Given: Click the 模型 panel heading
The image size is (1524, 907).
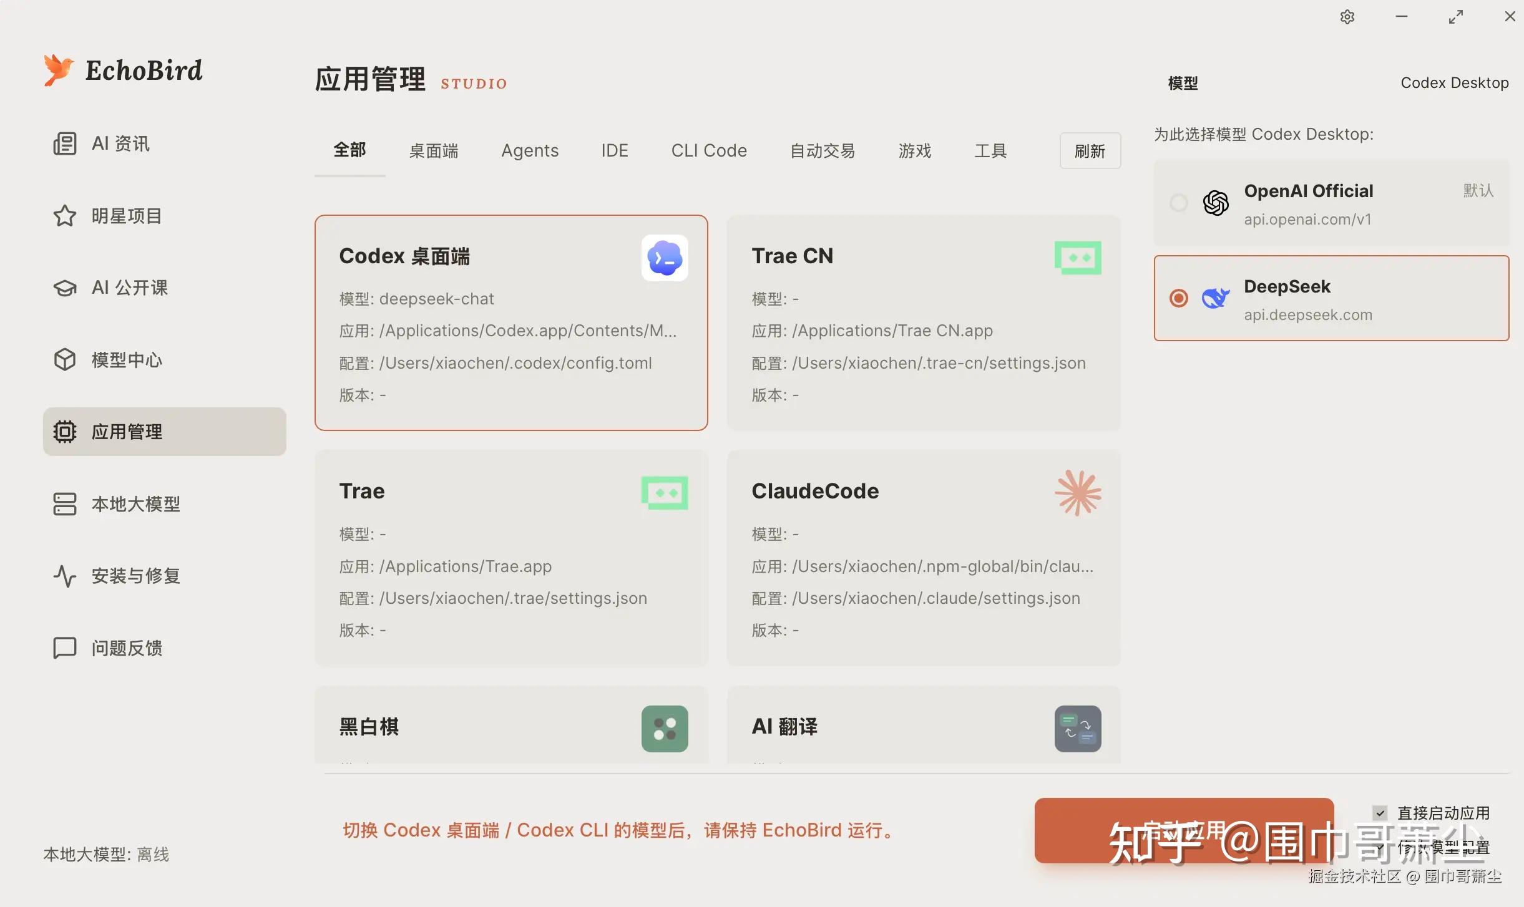Looking at the screenshot, I should pos(1183,83).
